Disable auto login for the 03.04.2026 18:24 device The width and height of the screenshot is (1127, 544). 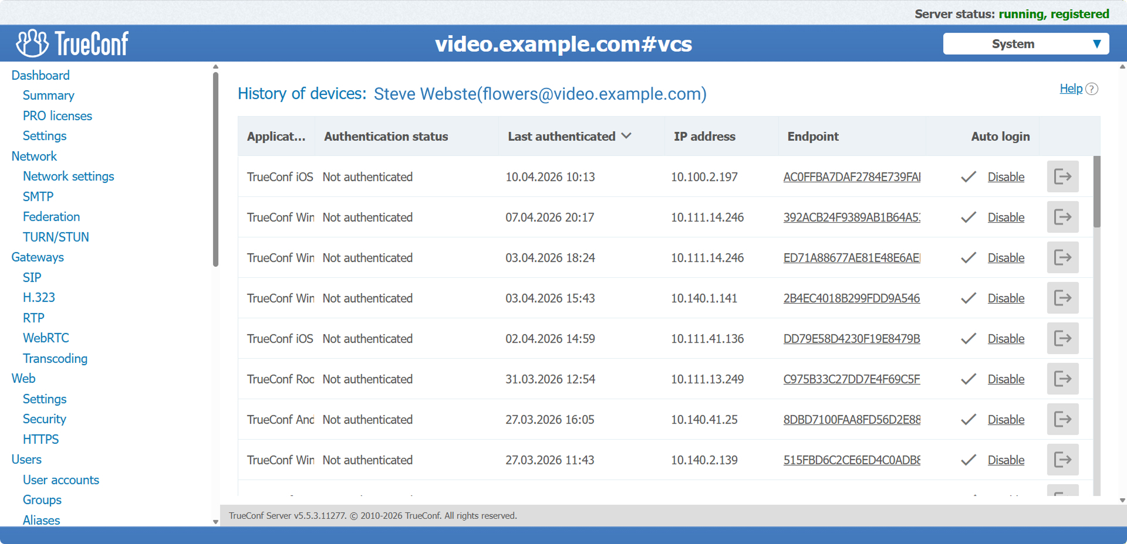[1005, 258]
